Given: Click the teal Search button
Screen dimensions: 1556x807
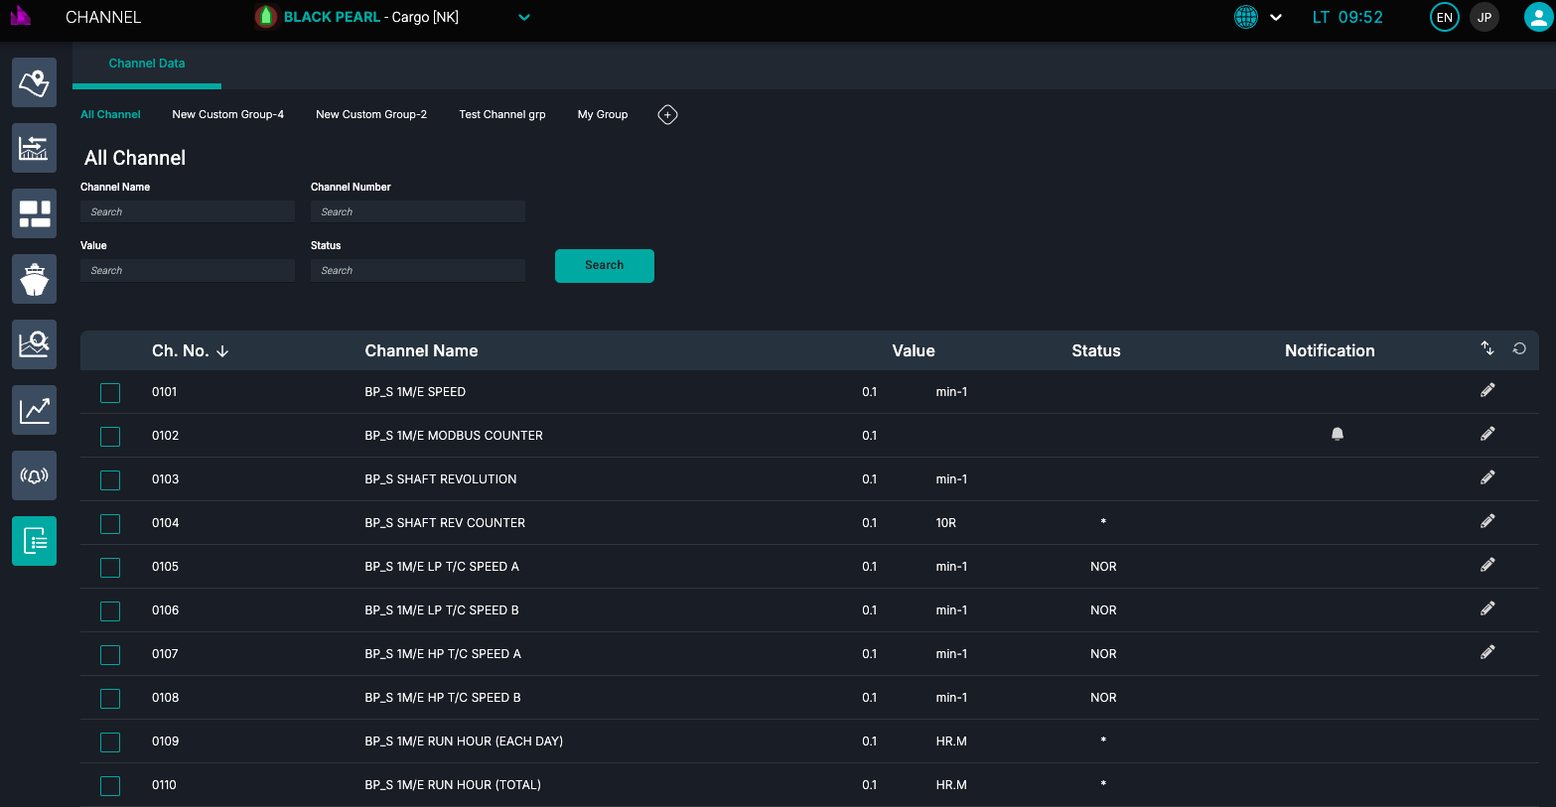Looking at the screenshot, I should 605,266.
